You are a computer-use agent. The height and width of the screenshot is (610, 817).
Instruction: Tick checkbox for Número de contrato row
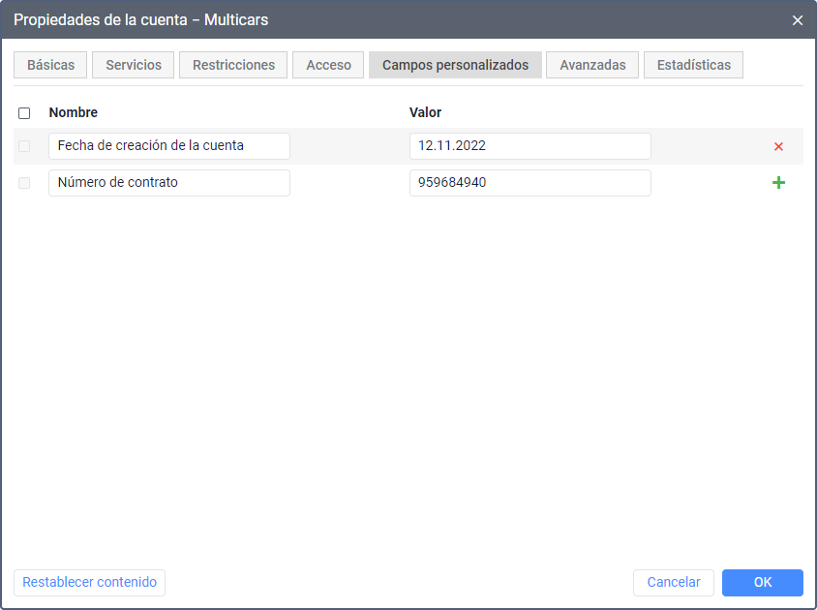[x=24, y=183]
